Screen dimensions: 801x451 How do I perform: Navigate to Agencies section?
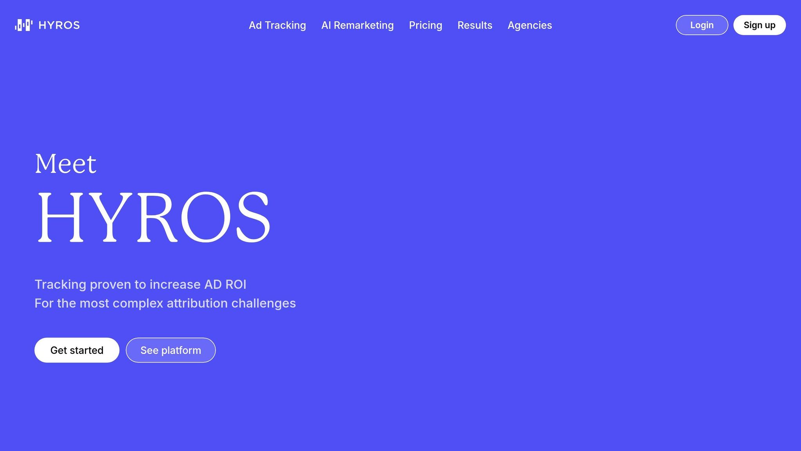click(530, 25)
